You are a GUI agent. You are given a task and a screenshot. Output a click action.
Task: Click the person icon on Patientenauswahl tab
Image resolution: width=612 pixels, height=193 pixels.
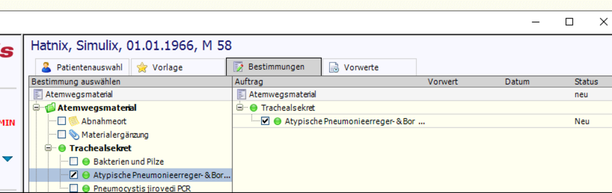coord(47,67)
